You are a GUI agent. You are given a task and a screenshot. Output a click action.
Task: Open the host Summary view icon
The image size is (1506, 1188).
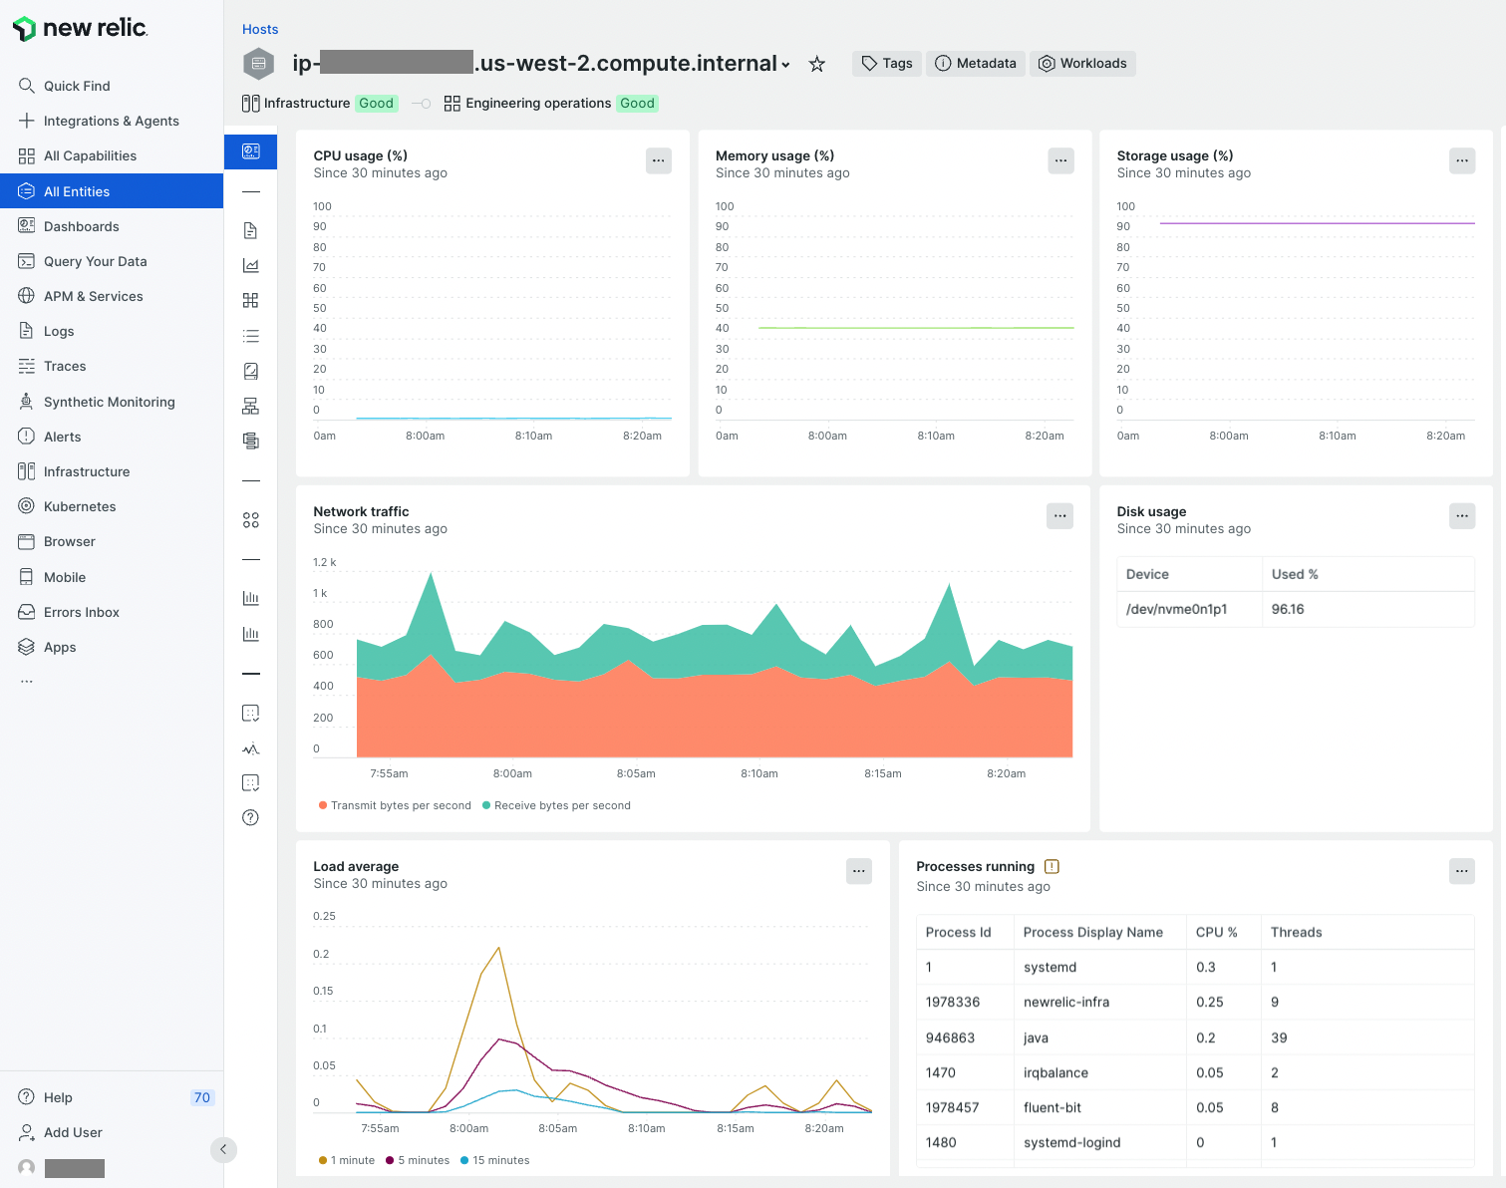[x=250, y=151]
